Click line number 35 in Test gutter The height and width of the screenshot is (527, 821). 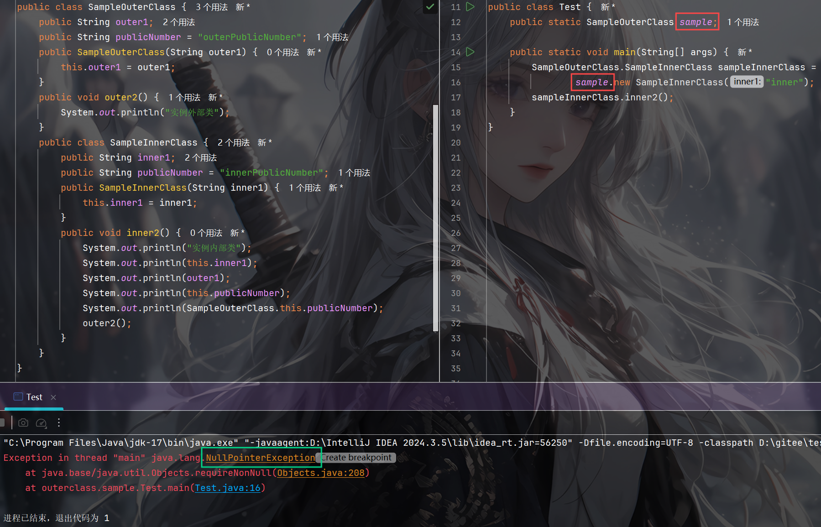tap(456, 369)
